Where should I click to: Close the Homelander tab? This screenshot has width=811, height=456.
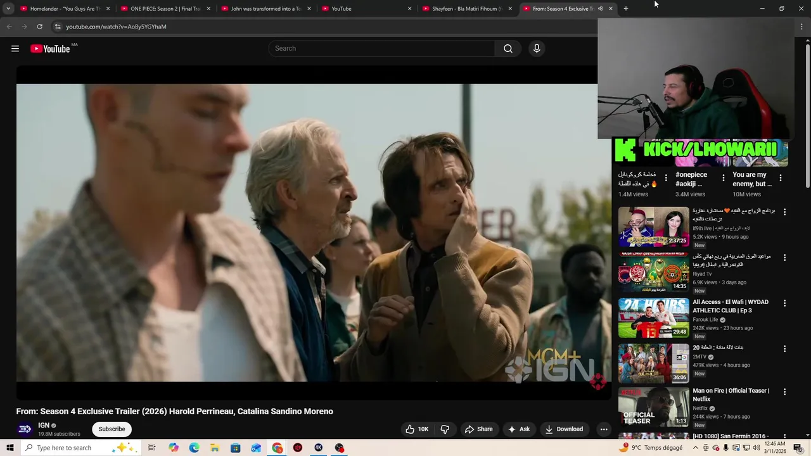pos(108,9)
